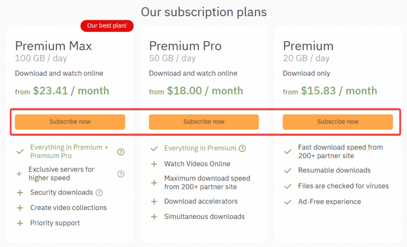Click help icon beside Everything in Premium + Premium Pro
This screenshot has height=247, width=407.
tap(121, 151)
